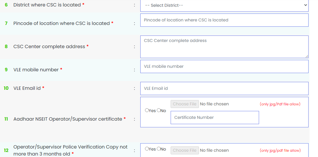Focus the Certificate Number input field

[x=215, y=117]
